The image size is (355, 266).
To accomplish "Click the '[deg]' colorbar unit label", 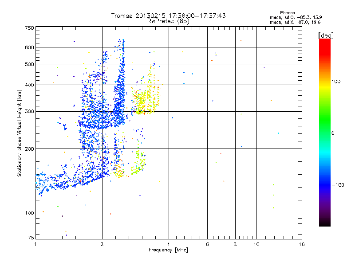I will pos(326,35).
